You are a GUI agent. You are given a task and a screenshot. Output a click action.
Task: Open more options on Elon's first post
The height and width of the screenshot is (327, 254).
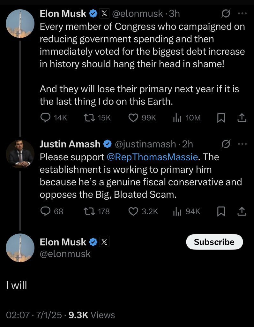pyautogui.click(x=243, y=14)
